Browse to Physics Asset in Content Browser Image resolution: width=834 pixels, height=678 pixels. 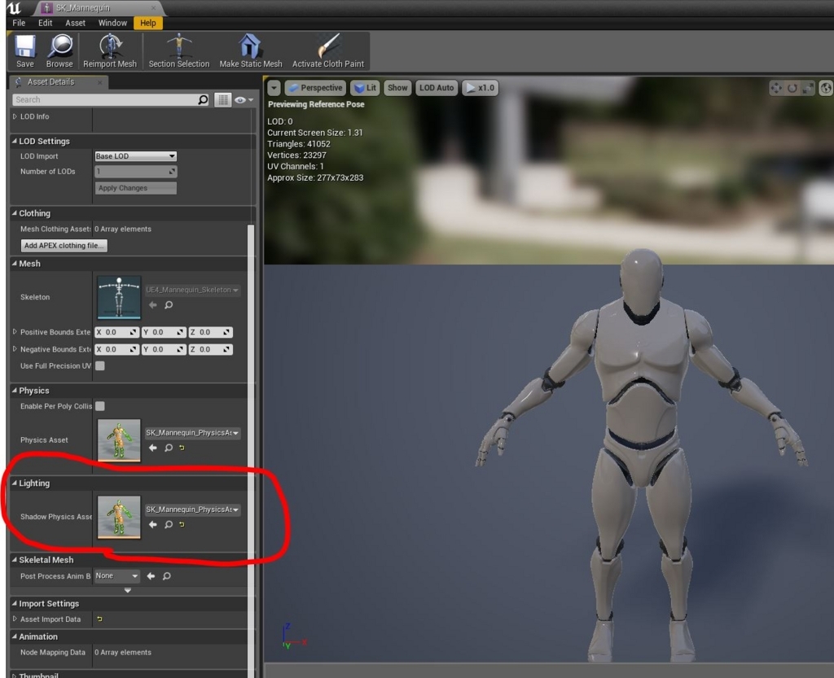click(x=169, y=448)
